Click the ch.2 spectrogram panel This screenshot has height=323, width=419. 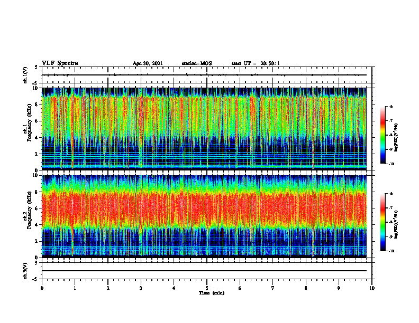click(204, 216)
